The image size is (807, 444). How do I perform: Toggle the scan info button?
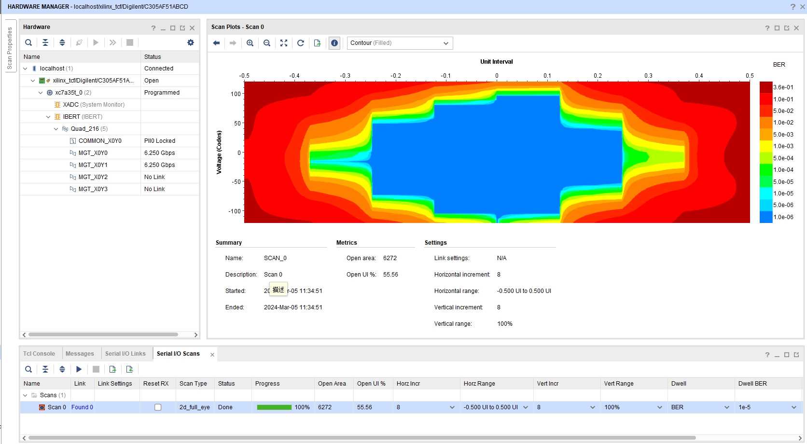tap(334, 43)
